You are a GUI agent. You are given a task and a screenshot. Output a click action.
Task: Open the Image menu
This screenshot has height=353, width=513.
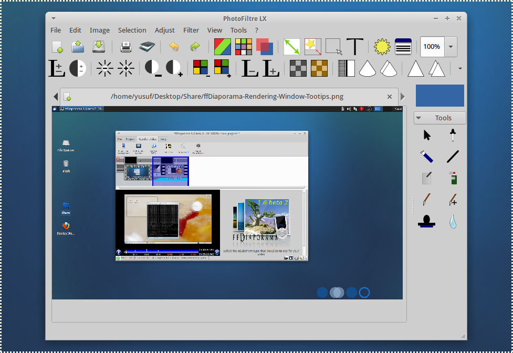pos(99,30)
